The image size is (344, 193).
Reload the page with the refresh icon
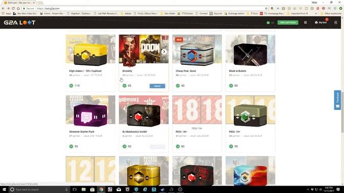click(x=13, y=9)
